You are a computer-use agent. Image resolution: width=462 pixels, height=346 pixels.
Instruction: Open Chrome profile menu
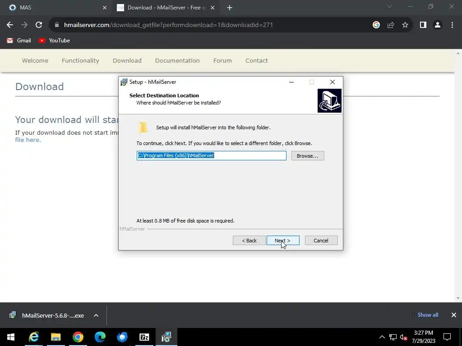438,25
